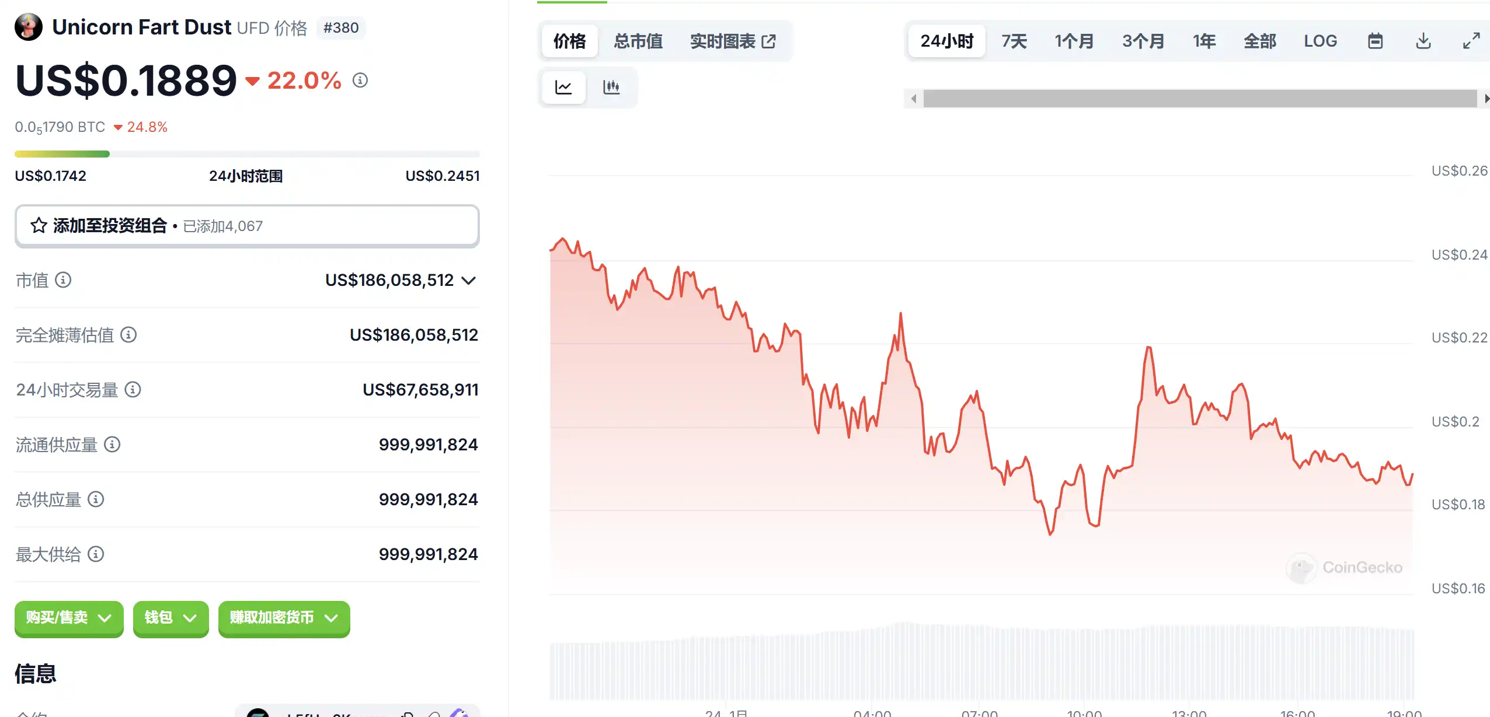The image size is (1490, 717).
Task: Select the 7天 time range
Action: coord(1014,41)
